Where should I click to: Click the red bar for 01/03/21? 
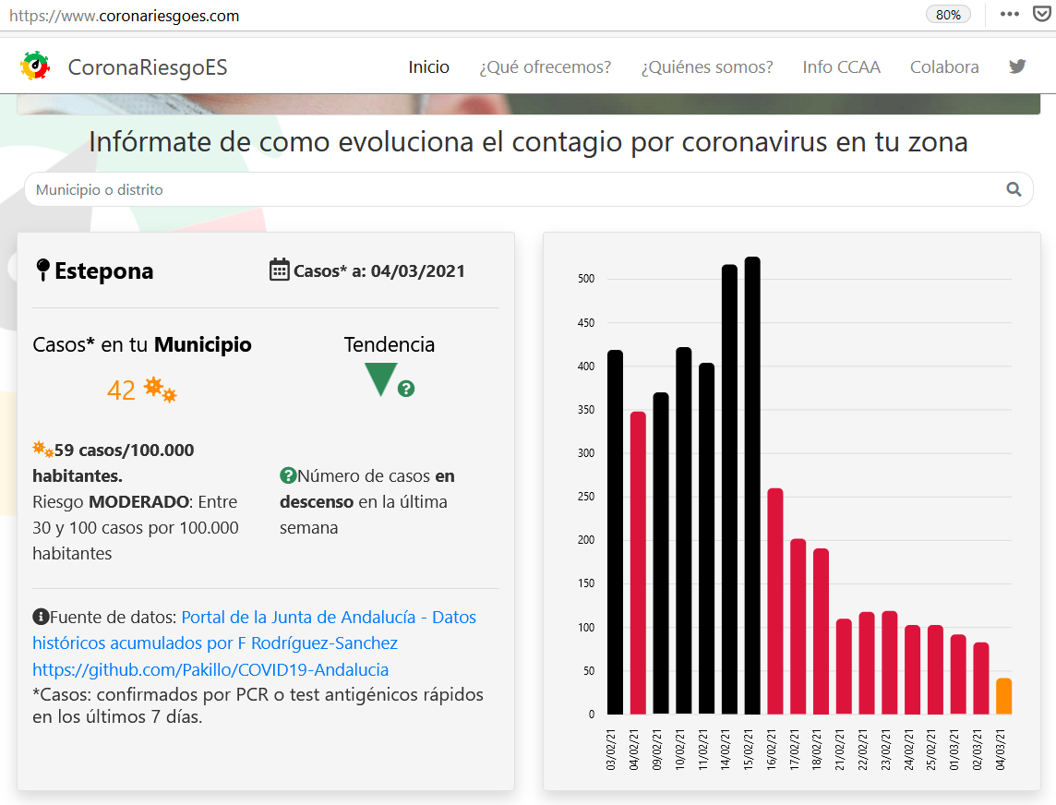click(958, 674)
